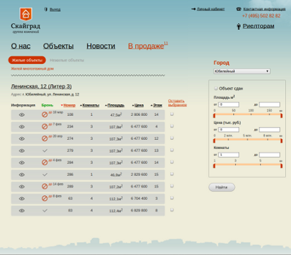The width and height of the screenshot is (291, 255).
Task: Click reserved prohibition icon for apartment 284
Action: click(45, 162)
